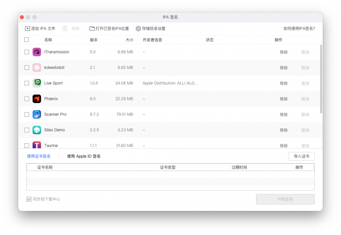Click 移除 in the Sileo Demo row
The image size is (341, 235).
click(284, 130)
